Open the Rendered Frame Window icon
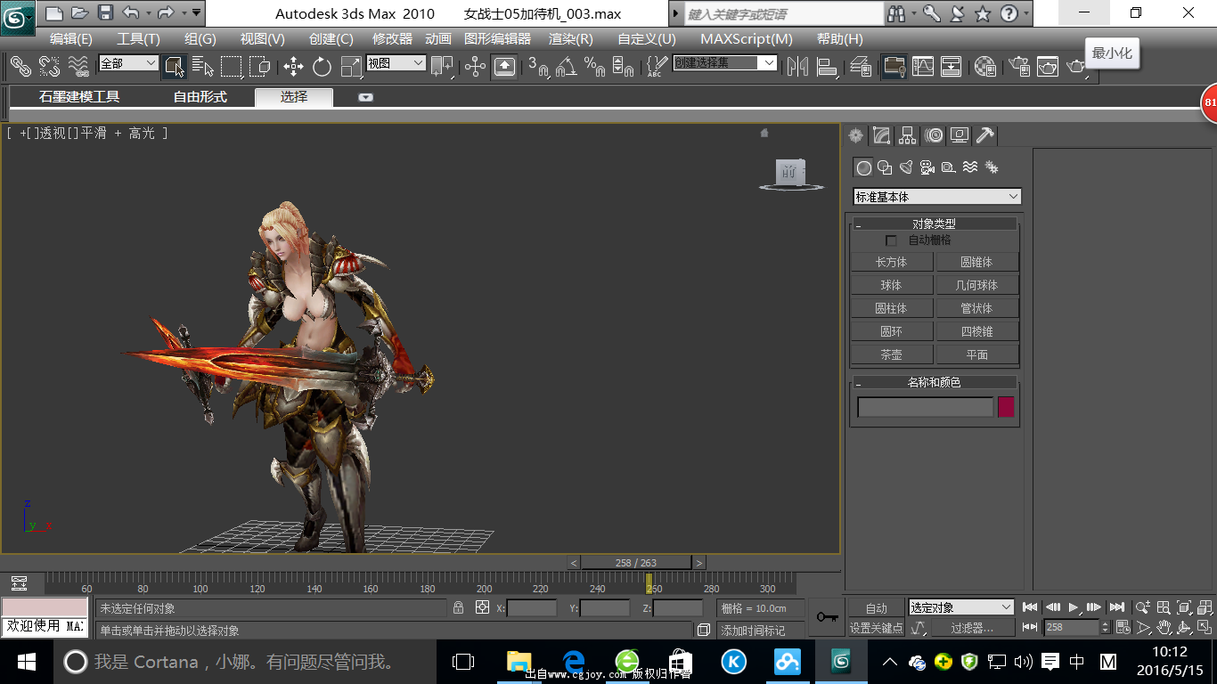Viewport: 1217px width, 684px height. [1048, 66]
